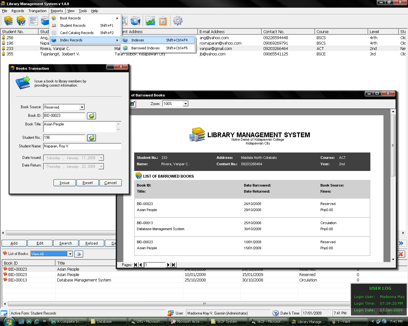Choose Card Catalog Records in Reports menu
Image resolution: width=408 pixels, height=326 pixels.
pos(76,33)
